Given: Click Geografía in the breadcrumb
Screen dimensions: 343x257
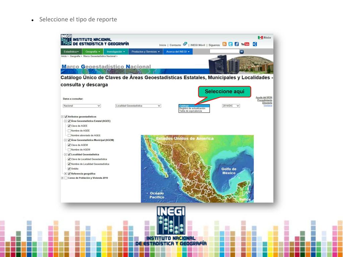Looking at the screenshot, I should point(75,56).
